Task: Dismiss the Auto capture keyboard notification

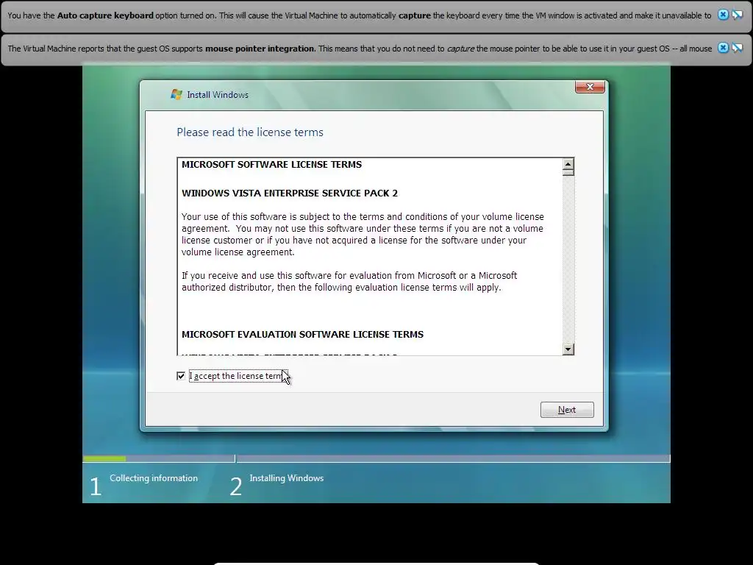Action: (723, 15)
